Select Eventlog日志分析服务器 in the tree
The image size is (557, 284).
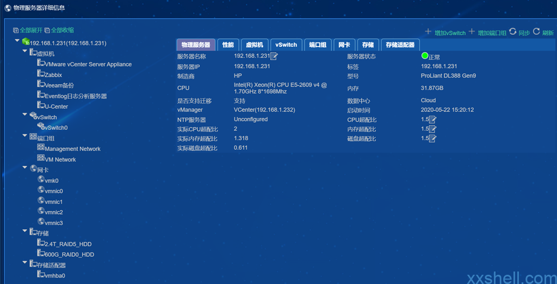pyautogui.click(x=76, y=96)
